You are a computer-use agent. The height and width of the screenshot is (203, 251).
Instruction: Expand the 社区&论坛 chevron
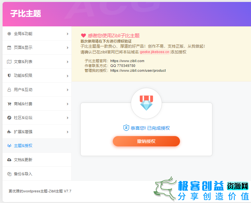click(67, 118)
